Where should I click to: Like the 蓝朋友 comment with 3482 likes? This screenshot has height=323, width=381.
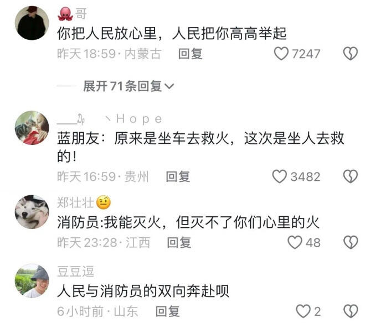(x=280, y=176)
